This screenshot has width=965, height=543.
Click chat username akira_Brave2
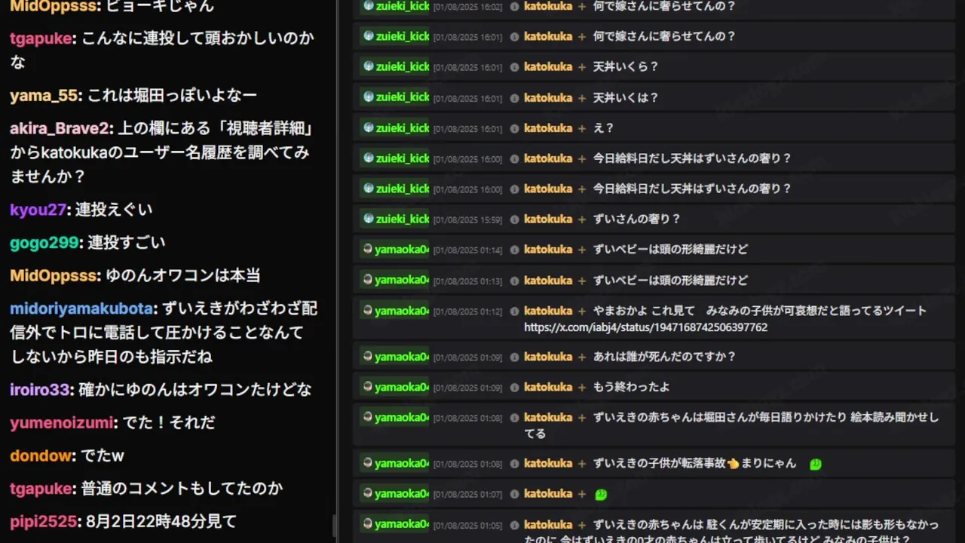[60, 129]
